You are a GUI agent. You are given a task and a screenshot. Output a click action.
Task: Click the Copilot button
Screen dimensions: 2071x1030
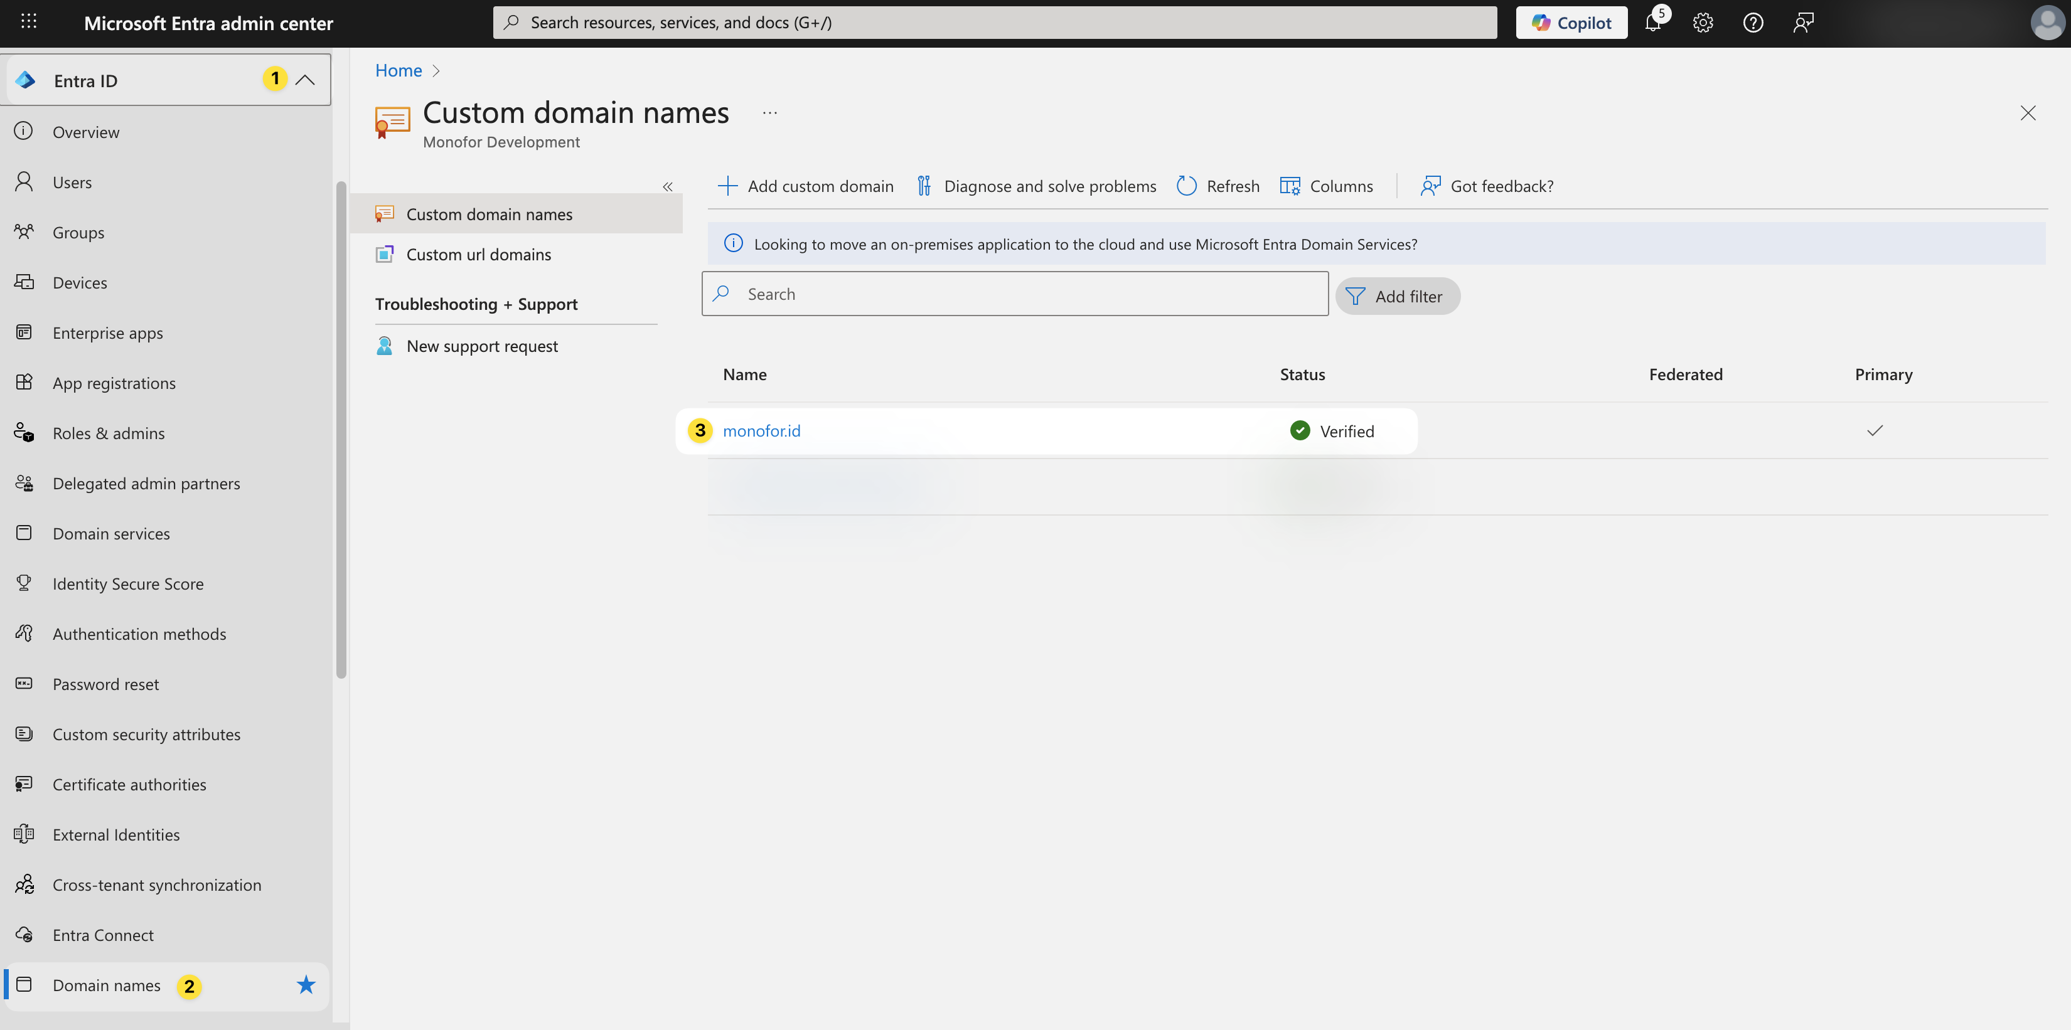(x=1571, y=23)
